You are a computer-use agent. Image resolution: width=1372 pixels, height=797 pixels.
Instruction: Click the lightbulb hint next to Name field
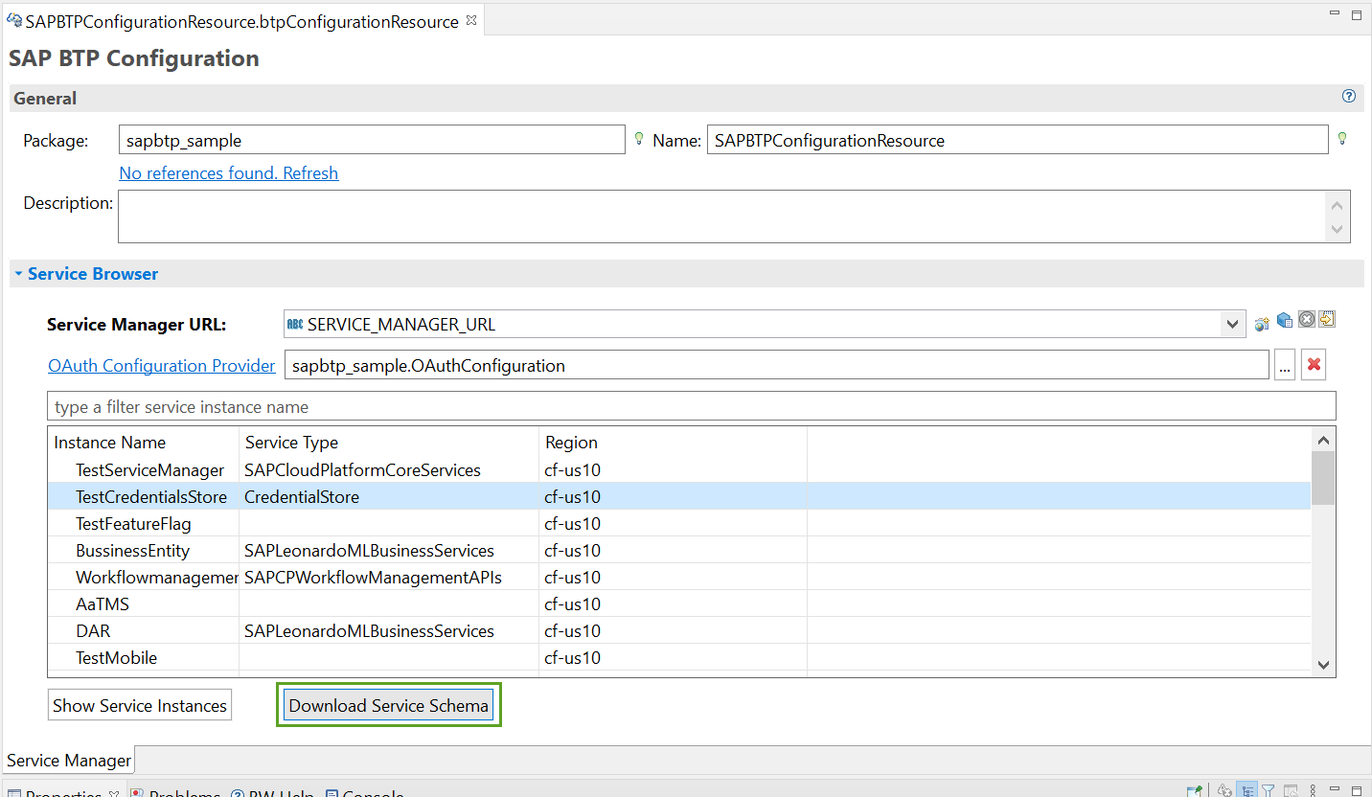tap(1342, 139)
